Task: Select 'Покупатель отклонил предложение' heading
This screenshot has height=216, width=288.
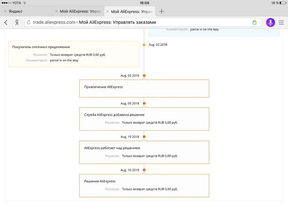Action: pos(41,47)
